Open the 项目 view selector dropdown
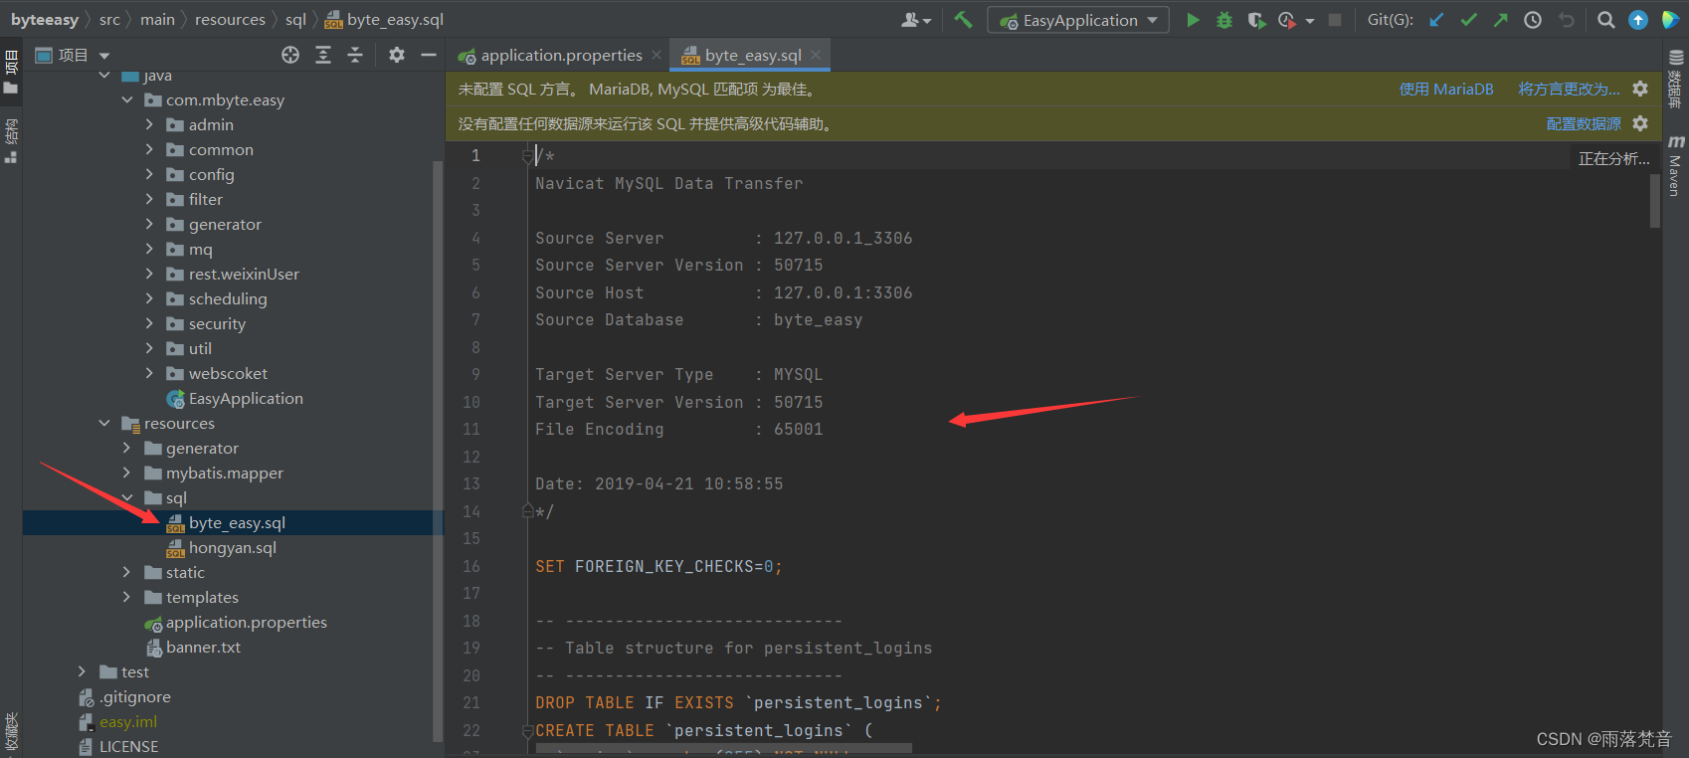Image resolution: width=1689 pixels, height=758 pixels. [x=72, y=55]
